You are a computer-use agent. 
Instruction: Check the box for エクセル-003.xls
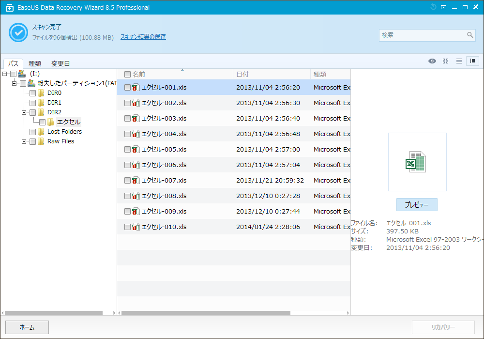(x=127, y=119)
